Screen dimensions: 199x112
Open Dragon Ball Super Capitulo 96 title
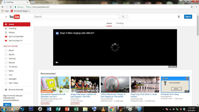tap(83, 96)
